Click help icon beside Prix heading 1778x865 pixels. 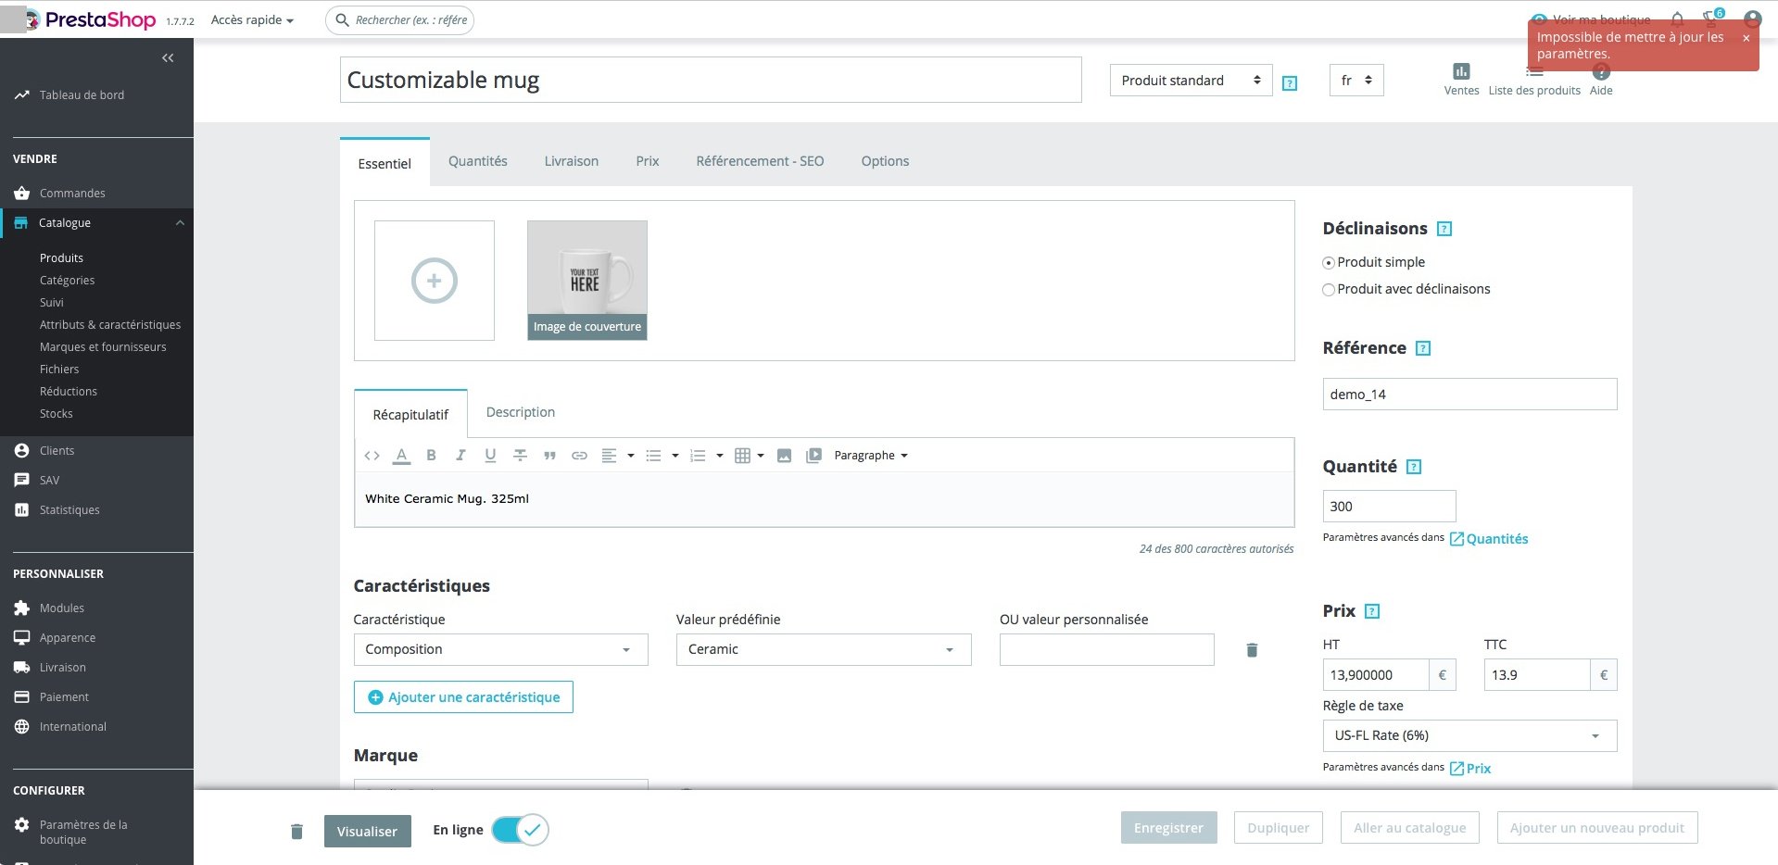click(1372, 611)
